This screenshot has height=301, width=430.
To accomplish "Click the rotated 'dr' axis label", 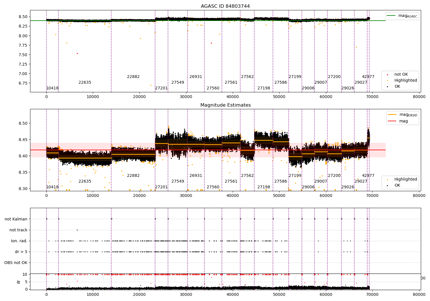I will pyautogui.click(x=19, y=282).
